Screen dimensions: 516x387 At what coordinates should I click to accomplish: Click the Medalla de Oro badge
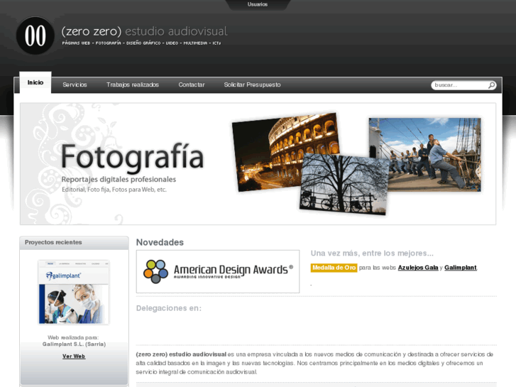coord(334,268)
